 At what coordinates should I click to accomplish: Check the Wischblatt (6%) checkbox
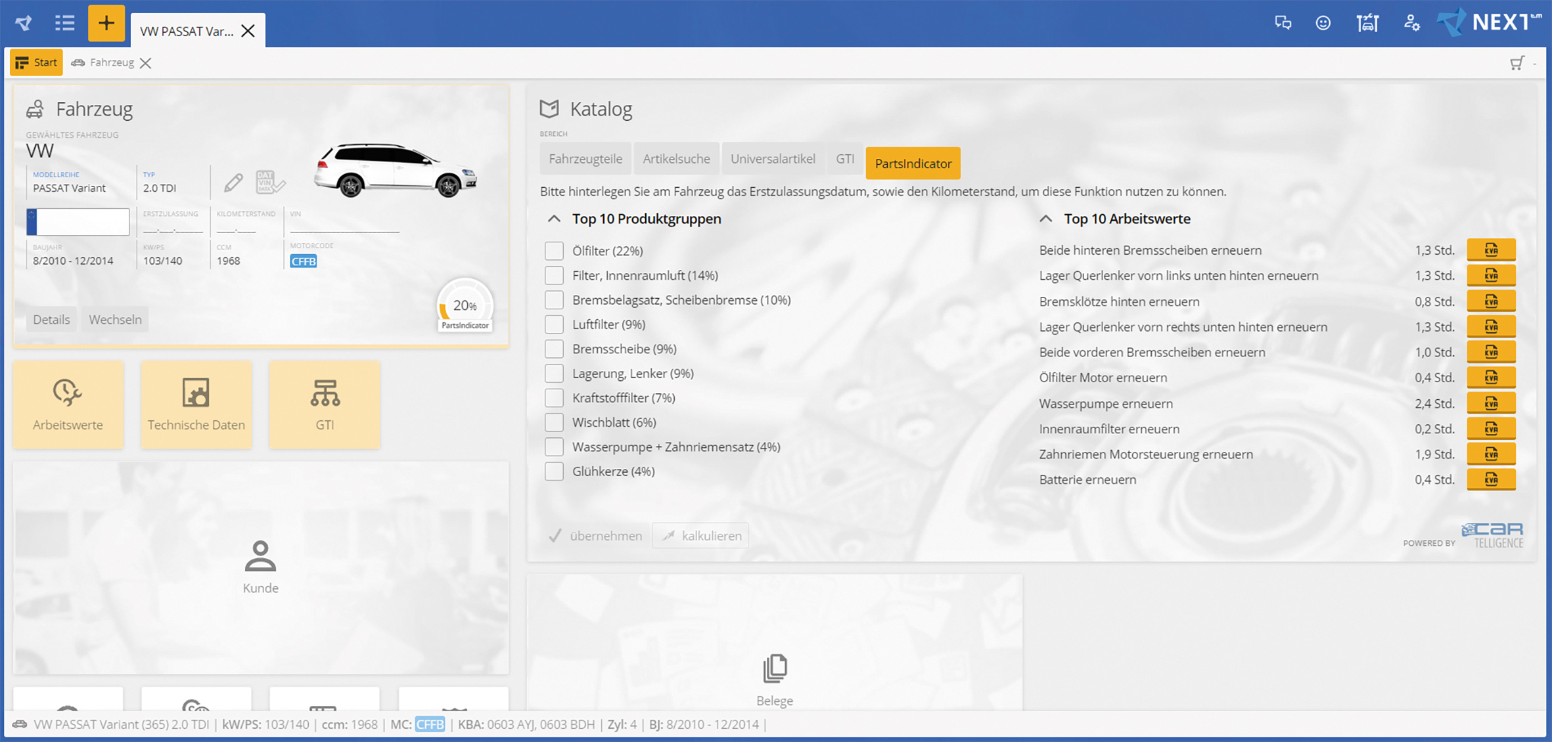pos(554,422)
